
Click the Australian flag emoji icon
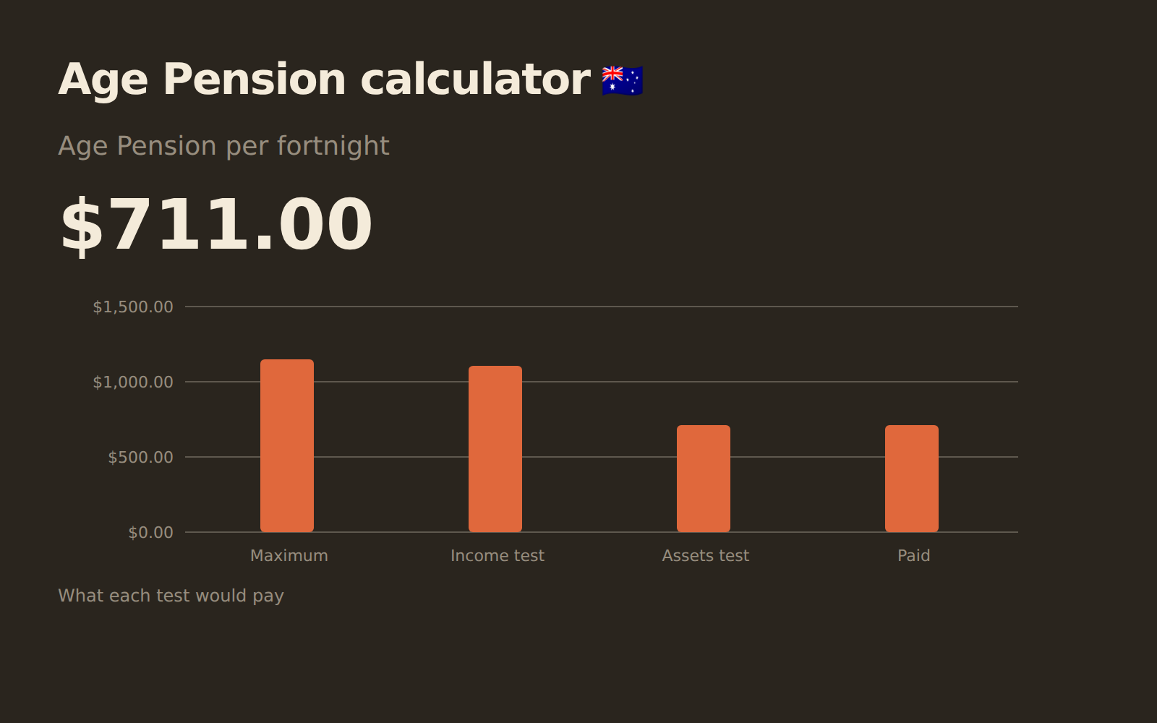tap(623, 80)
